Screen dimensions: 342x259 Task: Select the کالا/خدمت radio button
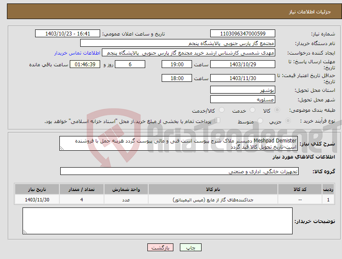click(x=221, y=110)
